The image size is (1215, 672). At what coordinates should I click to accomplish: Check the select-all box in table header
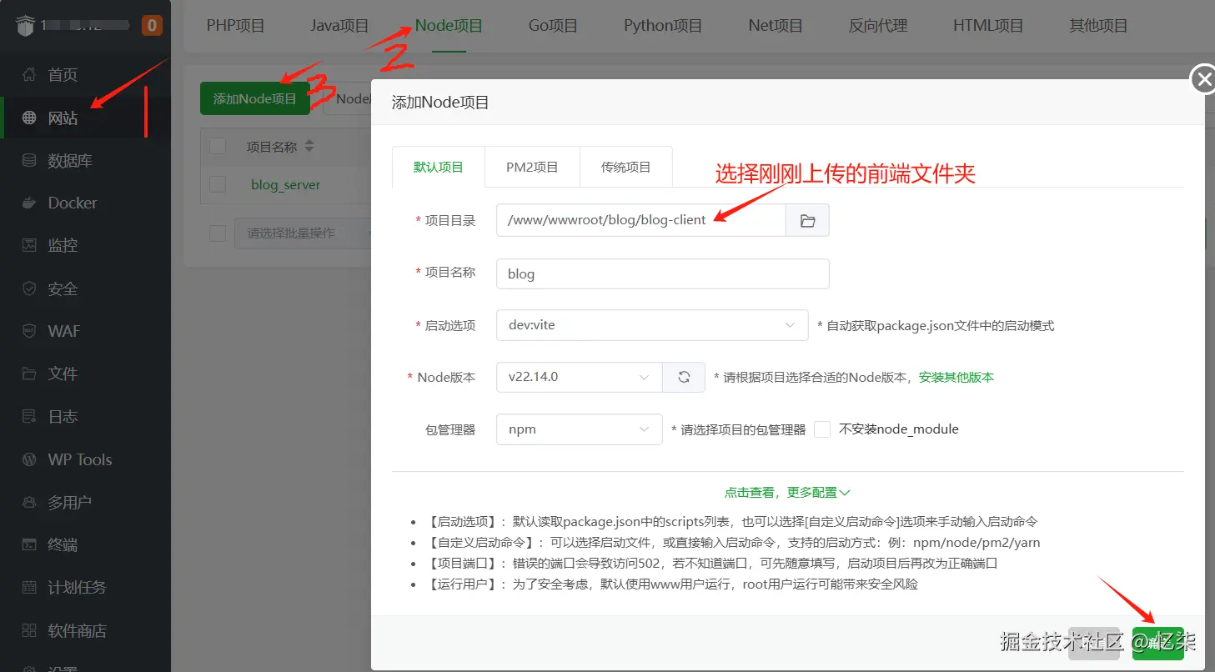click(x=218, y=147)
